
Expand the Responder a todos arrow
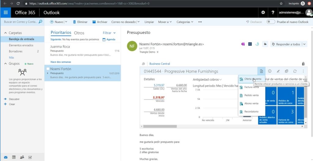coord(304,44)
